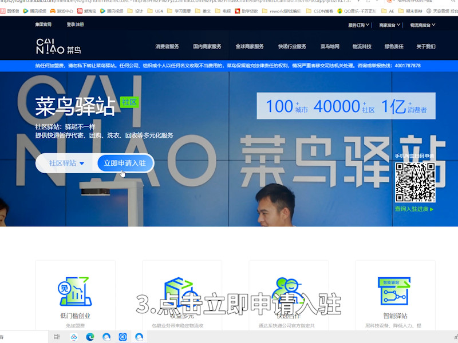The width and height of the screenshot is (458, 343).
Task: Open Microsoft Edge from the taskbar
Action: (90, 337)
